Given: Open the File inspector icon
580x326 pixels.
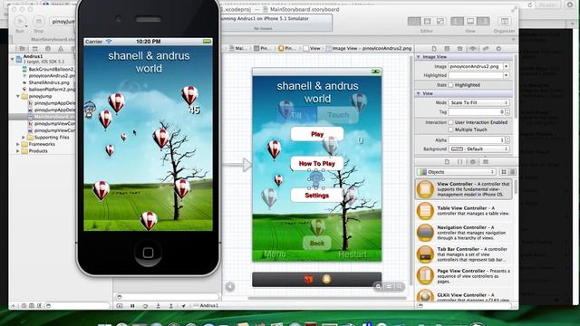Looking at the screenshot, I should coord(434,48).
